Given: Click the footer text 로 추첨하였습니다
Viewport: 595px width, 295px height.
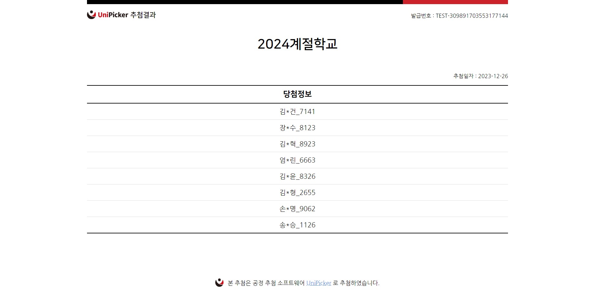Looking at the screenshot, I should point(356,283).
